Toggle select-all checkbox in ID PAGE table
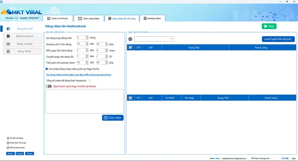Screen dimensions: 298x161 tap(130, 98)
